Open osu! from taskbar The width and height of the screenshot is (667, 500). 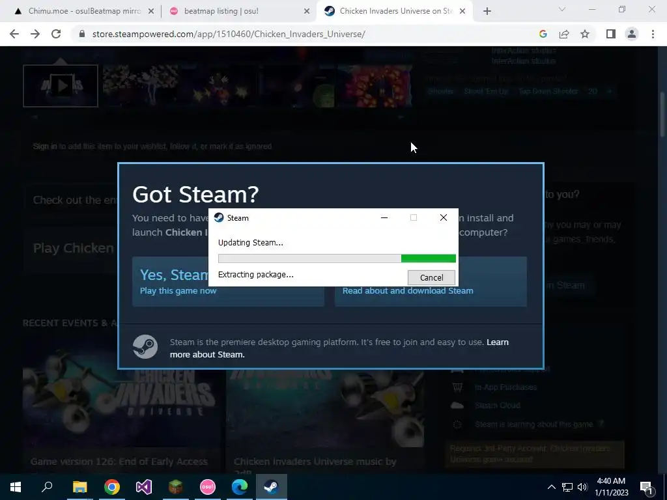(208, 487)
